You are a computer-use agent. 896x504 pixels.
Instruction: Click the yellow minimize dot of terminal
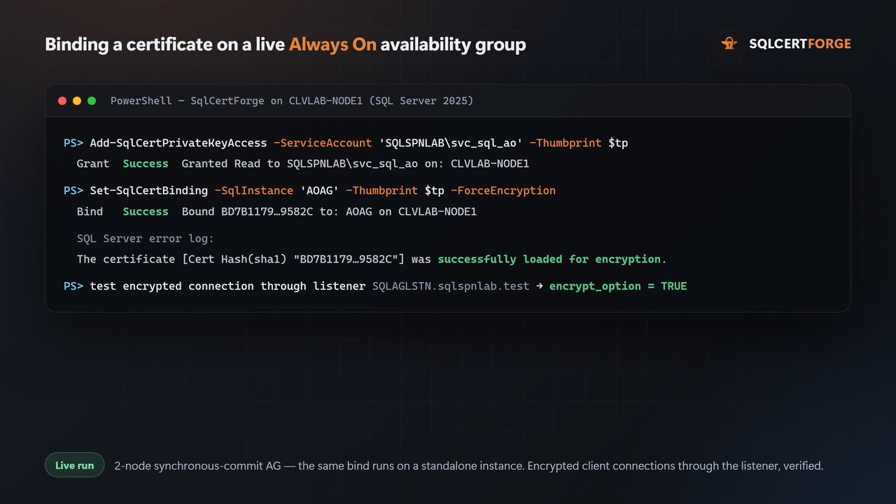[77, 101]
